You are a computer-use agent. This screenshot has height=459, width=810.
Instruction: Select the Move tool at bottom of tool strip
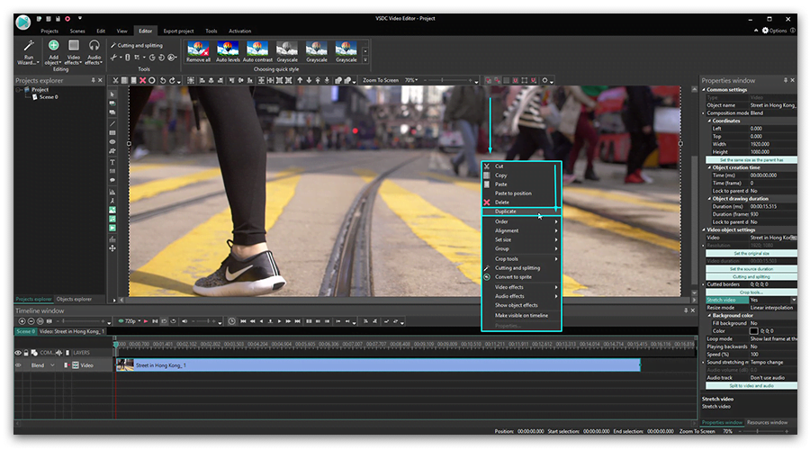coord(112,248)
